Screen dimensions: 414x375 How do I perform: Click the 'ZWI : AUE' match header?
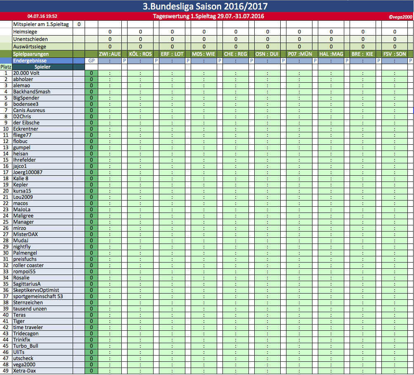pyautogui.click(x=109, y=54)
